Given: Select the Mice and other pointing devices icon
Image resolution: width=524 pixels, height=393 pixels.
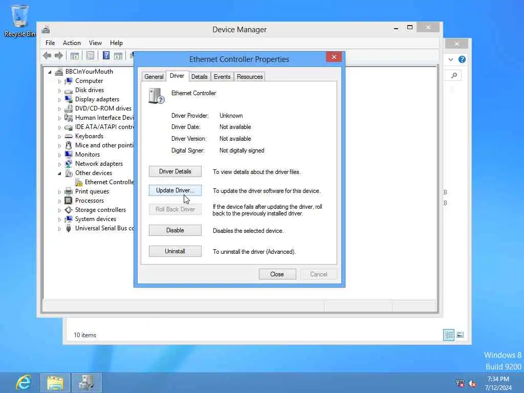Looking at the screenshot, I should click(69, 145).
